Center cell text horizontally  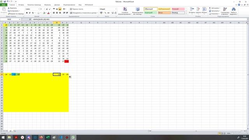point(57,13)
